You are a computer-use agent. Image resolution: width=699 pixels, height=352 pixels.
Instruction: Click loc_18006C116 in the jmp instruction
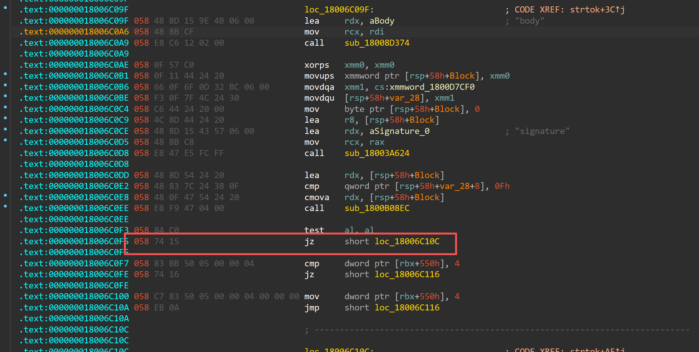click(x=407, y=308)
